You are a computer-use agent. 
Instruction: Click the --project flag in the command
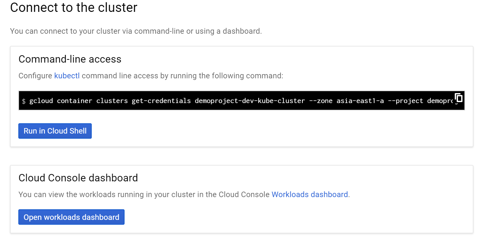point(406,101)
